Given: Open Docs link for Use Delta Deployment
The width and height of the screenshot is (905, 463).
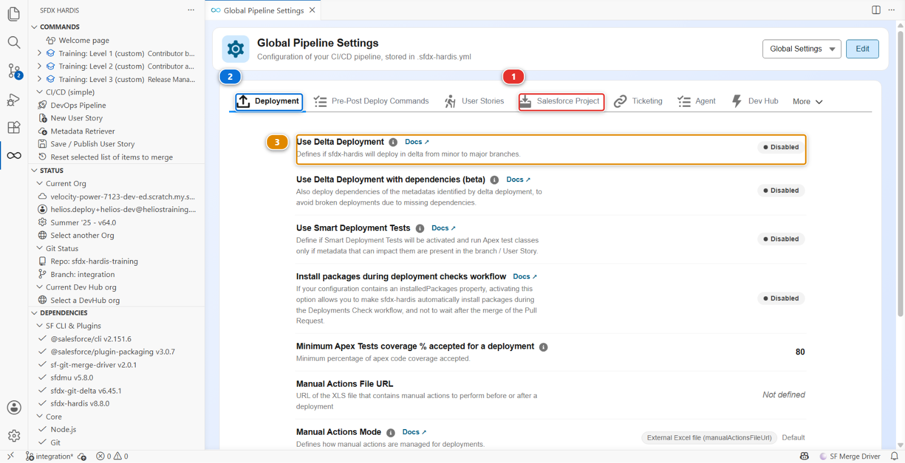Looking at the screenshot, I should (417, 142).
